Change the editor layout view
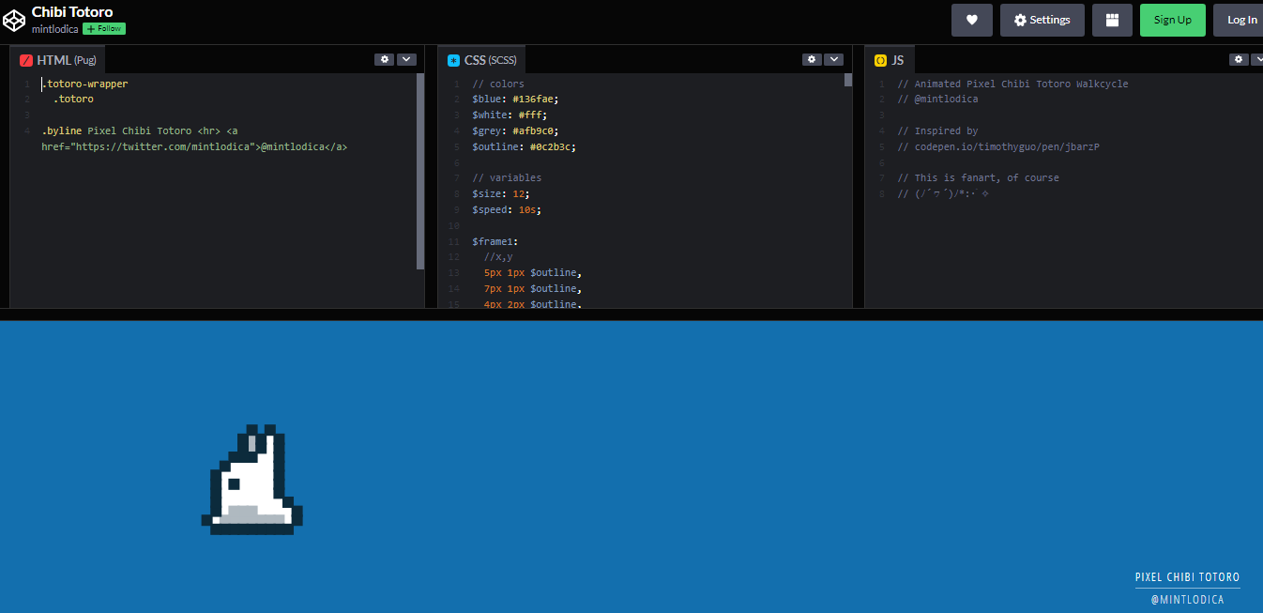This screenshot has width=1263, height=613. point(1112,20)
